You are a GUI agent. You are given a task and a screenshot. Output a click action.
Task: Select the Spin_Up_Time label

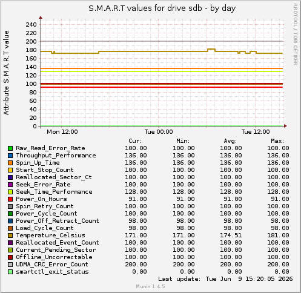38,163
